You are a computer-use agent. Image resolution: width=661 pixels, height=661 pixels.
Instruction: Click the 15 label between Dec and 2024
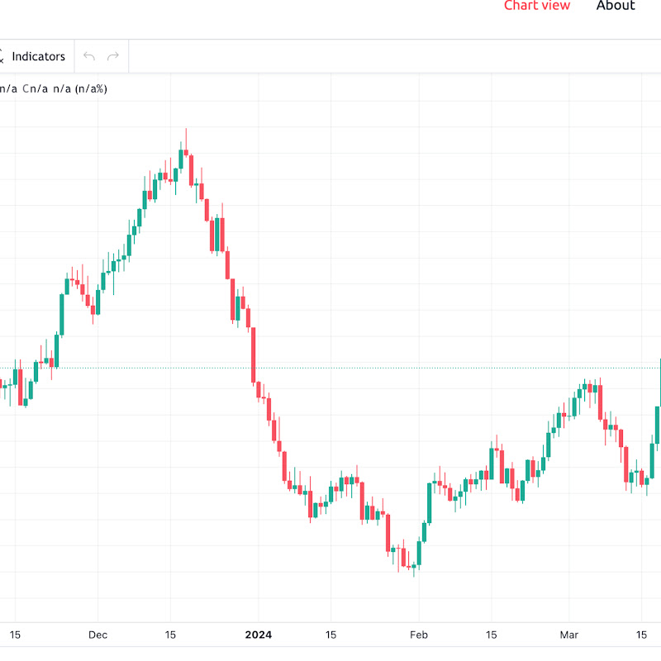pos(170,635)
